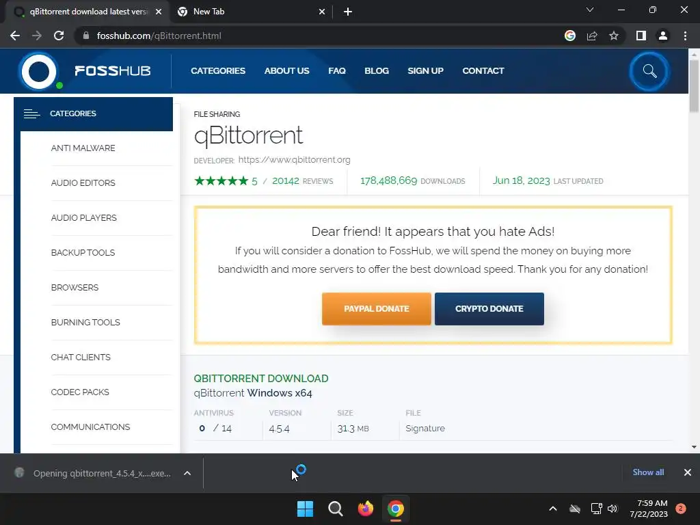This screenshot has width=700, height=525.
Task: Open the site search magnifier icon
Action: 649,71
